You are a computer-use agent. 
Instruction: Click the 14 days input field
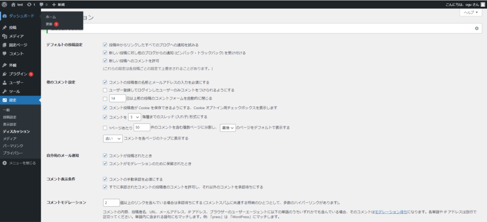(117, 99)
